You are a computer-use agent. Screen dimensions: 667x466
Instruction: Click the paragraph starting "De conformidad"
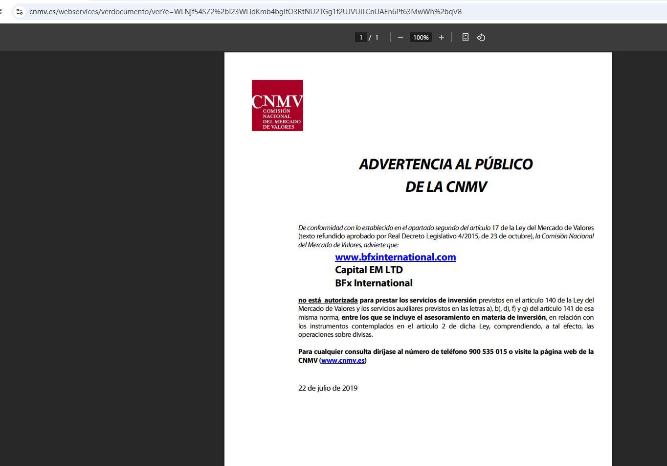tap(445, 236)
